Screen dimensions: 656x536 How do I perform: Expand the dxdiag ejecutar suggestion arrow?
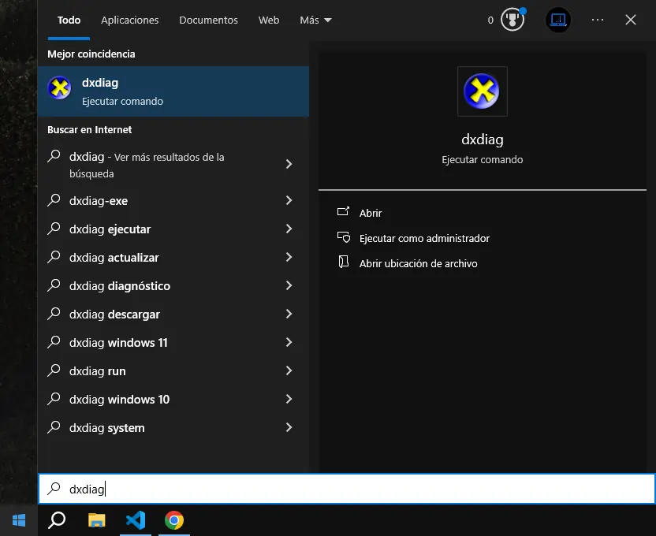[x=289, y=229]
